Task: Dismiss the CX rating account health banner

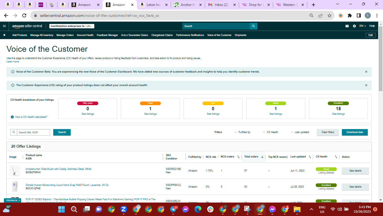Action: [366, 85]
